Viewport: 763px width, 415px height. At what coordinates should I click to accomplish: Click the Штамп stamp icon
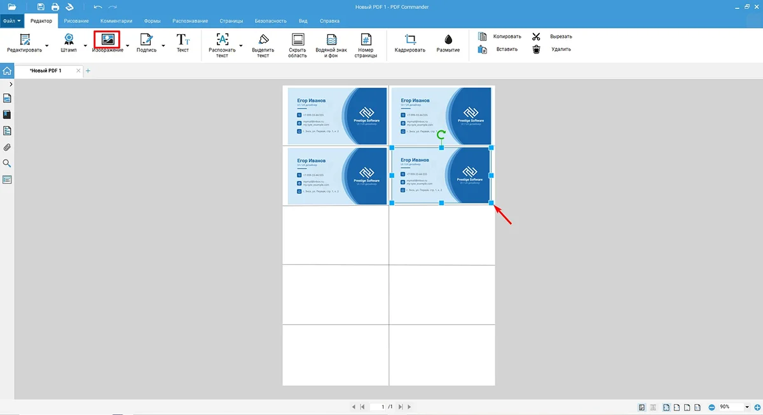(x=69, y=39)
